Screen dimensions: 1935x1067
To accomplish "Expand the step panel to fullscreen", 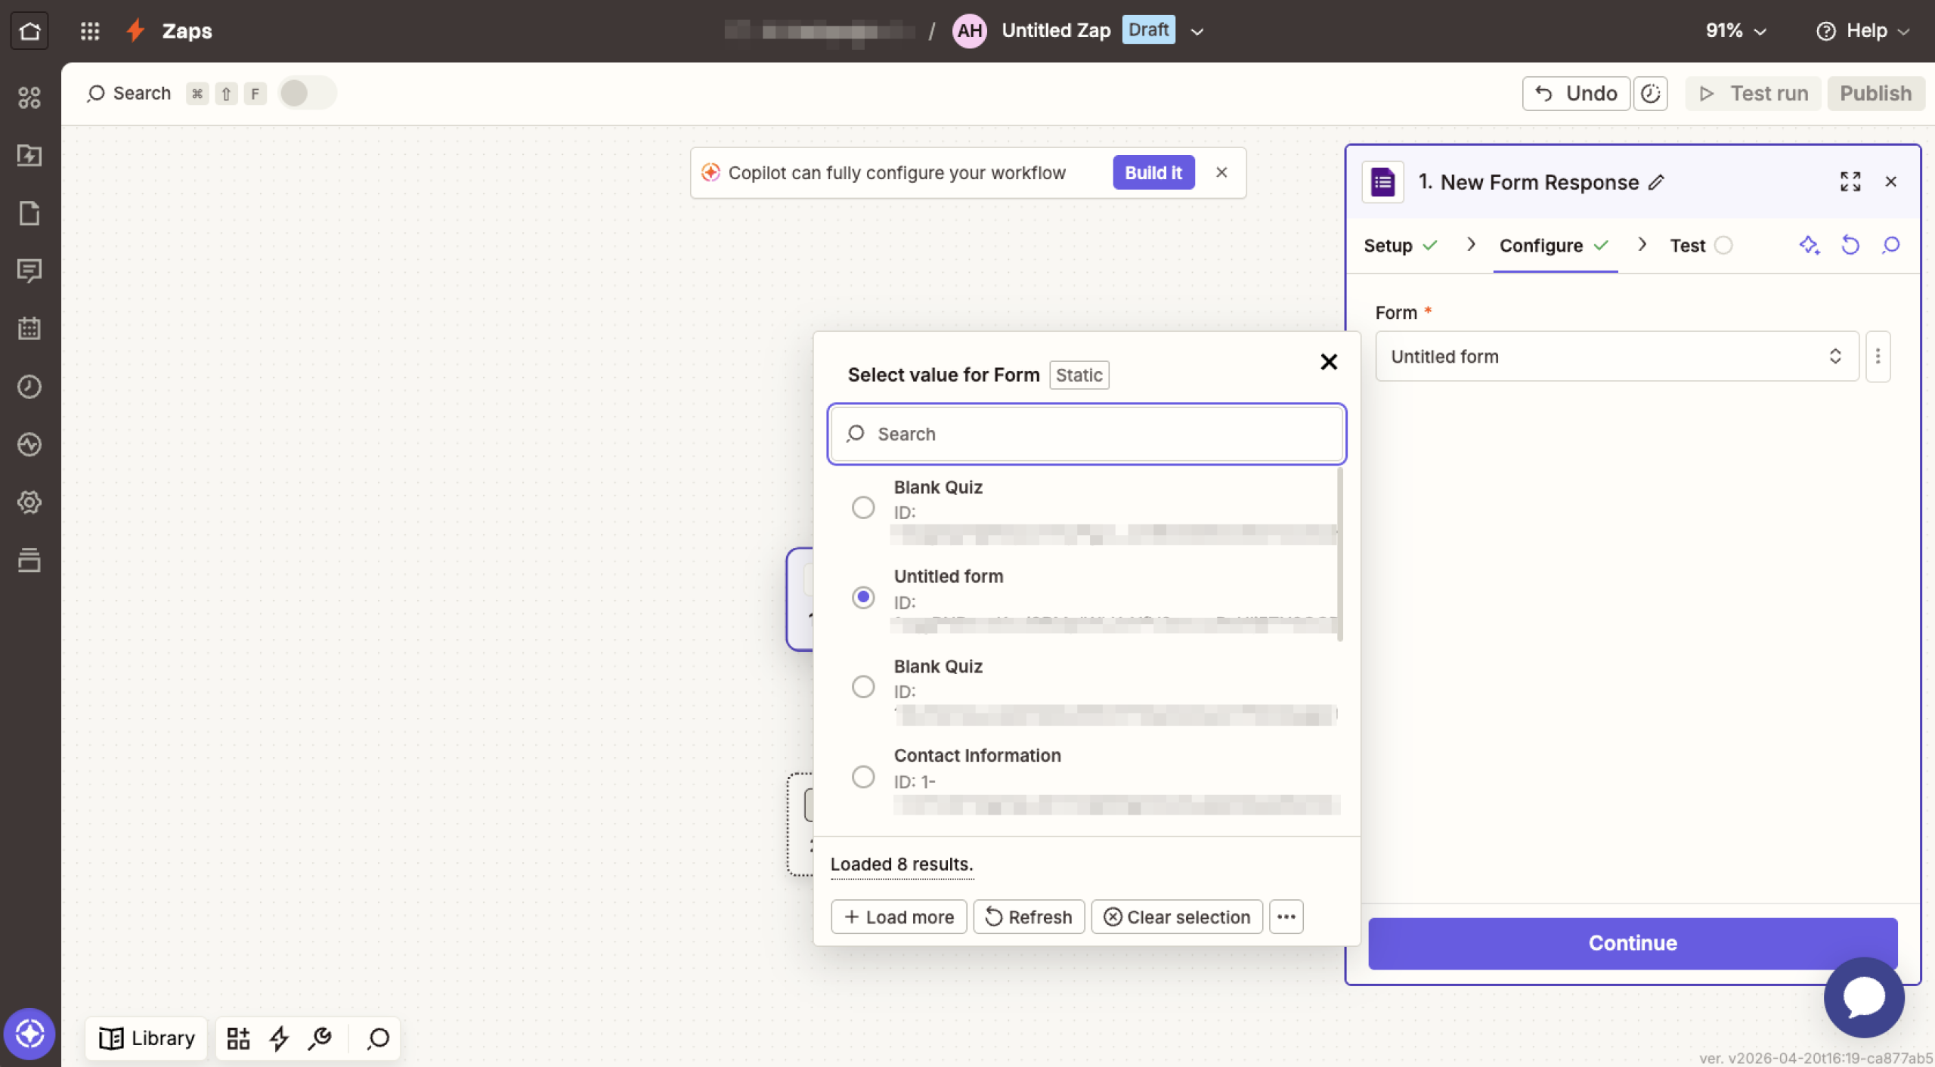I will (1850, 181).
